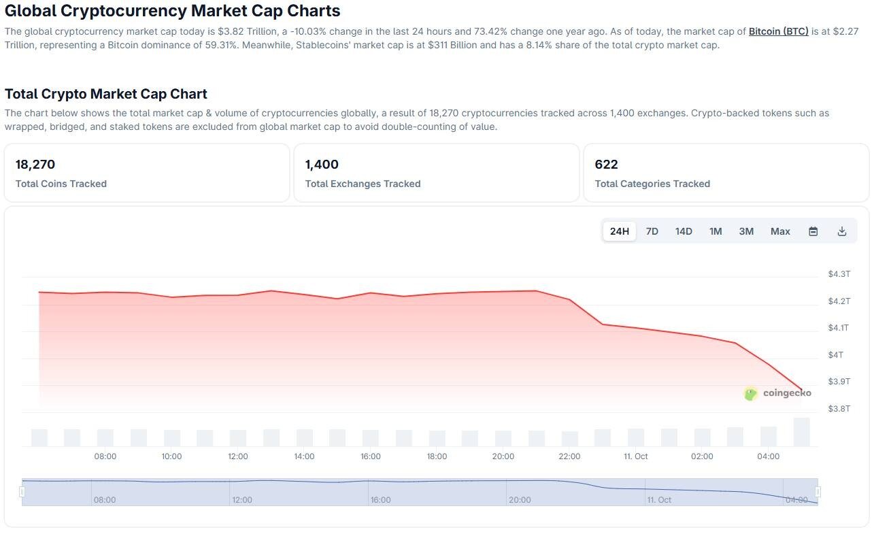Click the 12:00 marker in navigator timeline
This screenshot has height=534, width=874.
click(241, 500)
